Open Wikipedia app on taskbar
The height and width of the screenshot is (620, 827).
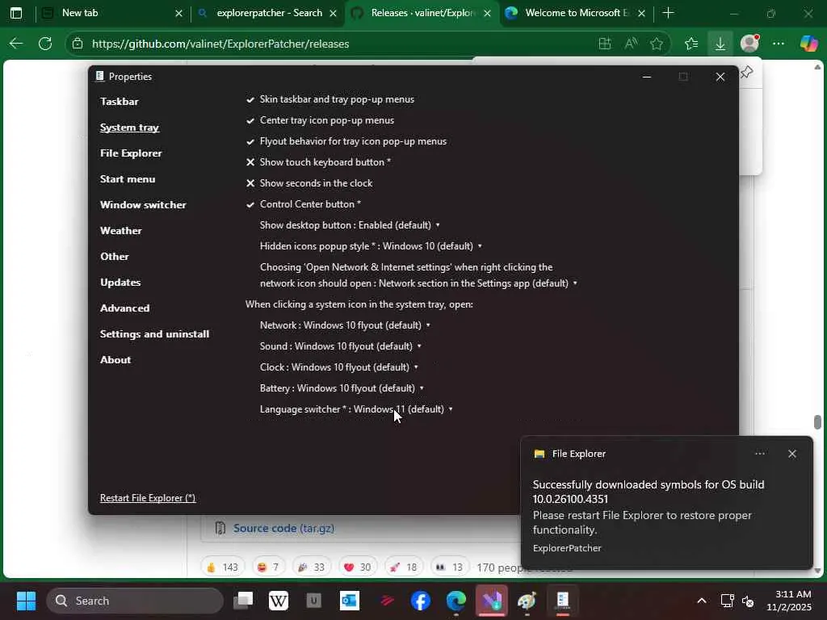[x=279, y=601]
